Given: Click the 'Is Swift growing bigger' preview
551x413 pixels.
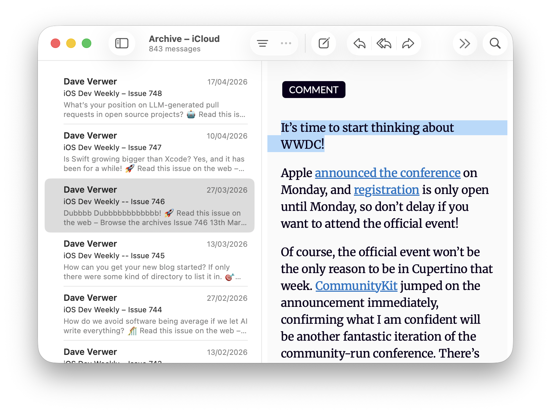Looking at the screenshot, I should coord(154,164).
